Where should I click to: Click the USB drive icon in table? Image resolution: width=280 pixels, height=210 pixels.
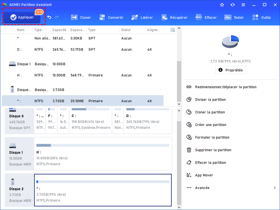12,89
